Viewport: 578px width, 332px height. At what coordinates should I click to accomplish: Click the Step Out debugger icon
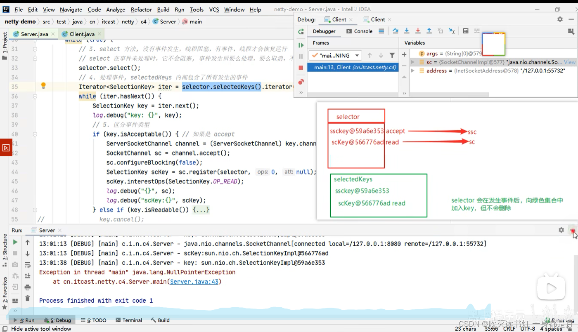429,31
